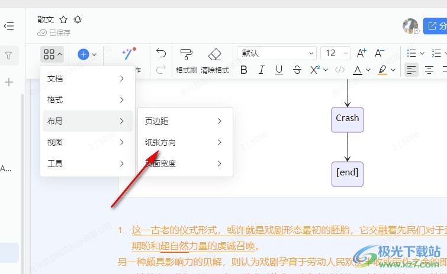Align text left
Screen dimensions: 447x274
click(x=411, y=70)
